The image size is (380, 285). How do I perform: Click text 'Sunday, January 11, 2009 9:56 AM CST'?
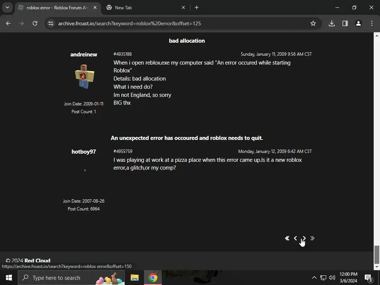pos(276,54)
